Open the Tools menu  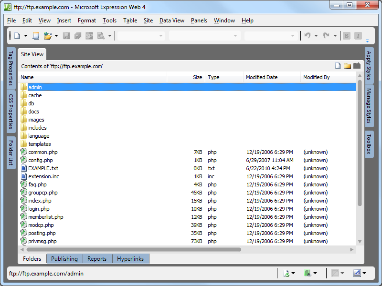(x=110, y=20)
